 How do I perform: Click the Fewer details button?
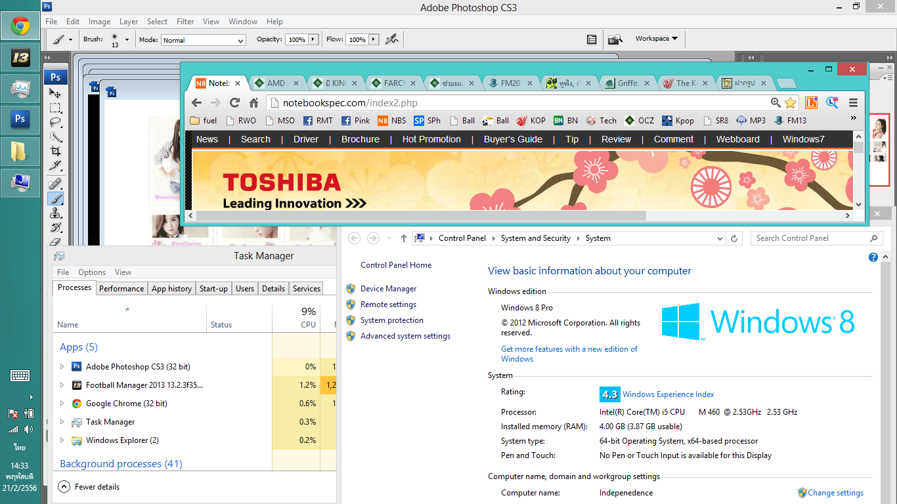(x=89, y=487)
